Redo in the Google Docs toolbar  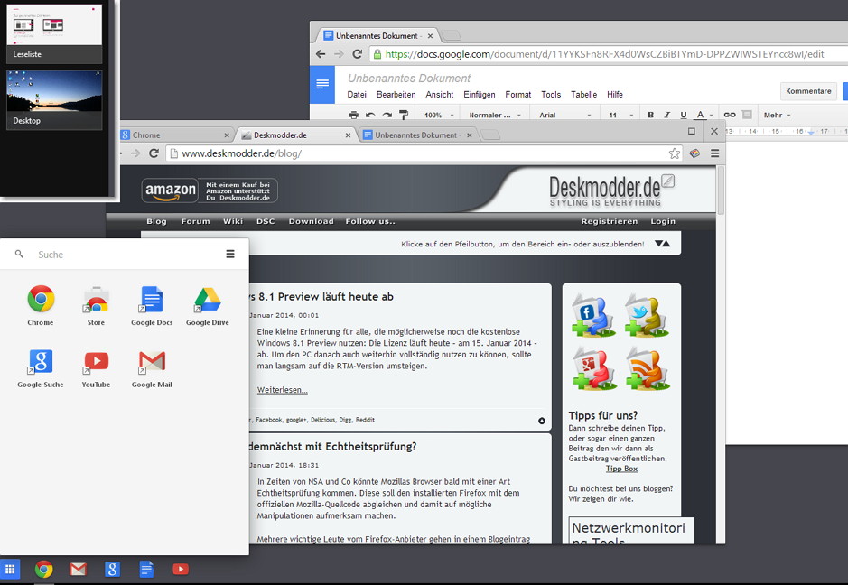(387, 115)
